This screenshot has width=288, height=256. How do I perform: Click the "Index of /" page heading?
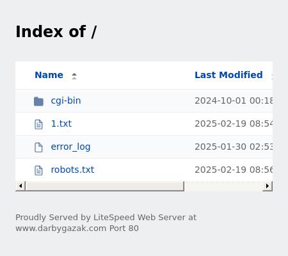(x=56, y=32)
